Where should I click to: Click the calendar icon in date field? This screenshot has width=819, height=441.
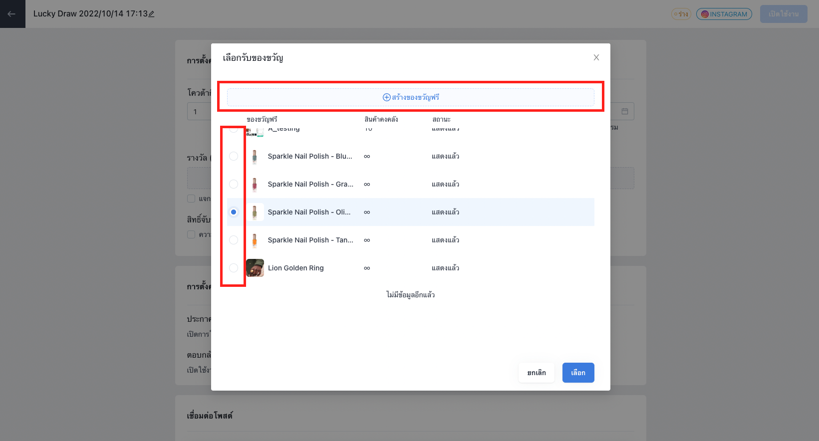tap(624, 111)
